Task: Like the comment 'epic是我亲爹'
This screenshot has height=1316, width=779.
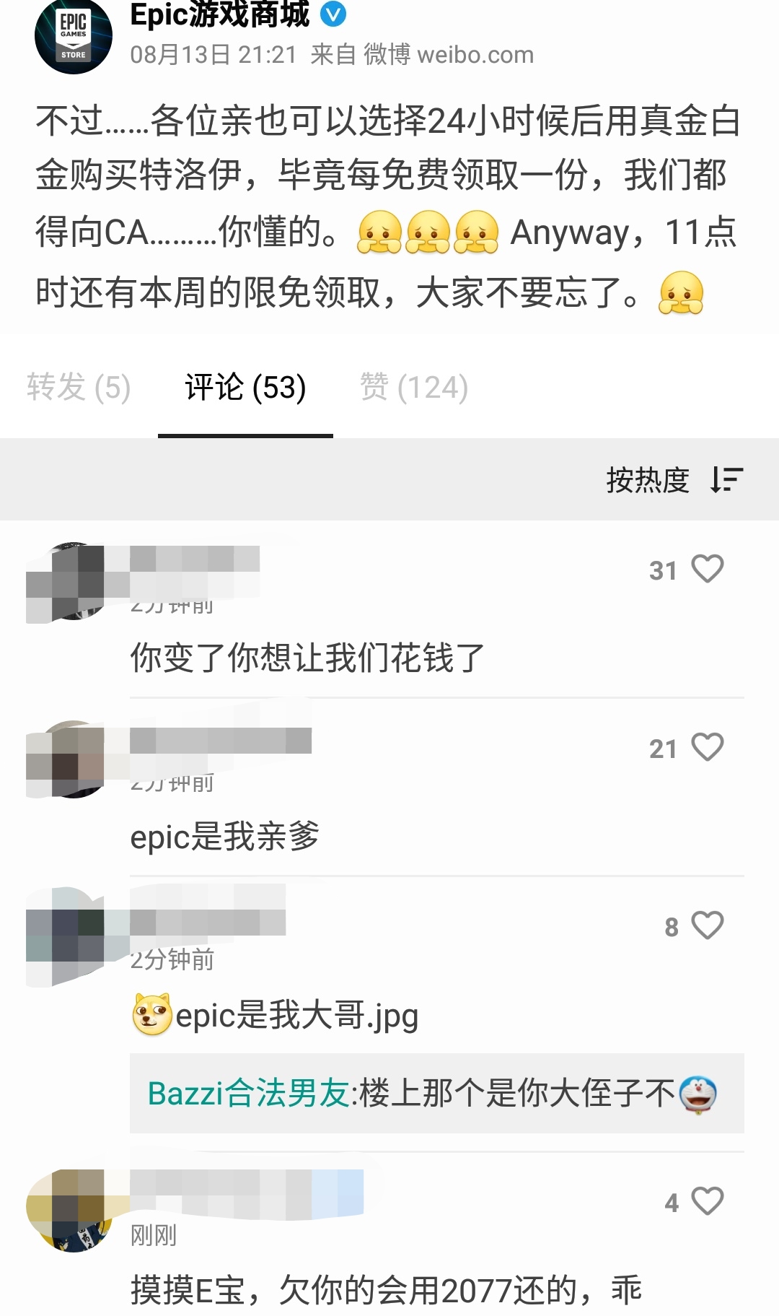Action: click(x=707, y=747)
